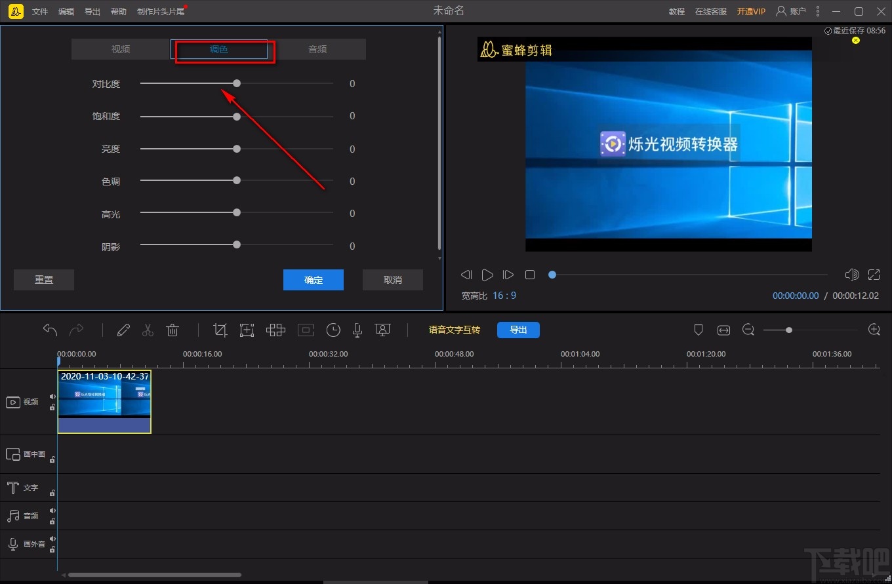
Task: Open the clock duration tool
Action: [333, 330]
